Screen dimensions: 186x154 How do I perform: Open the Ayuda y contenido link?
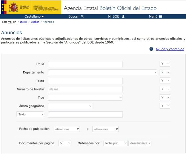click(x=170, y=49)
